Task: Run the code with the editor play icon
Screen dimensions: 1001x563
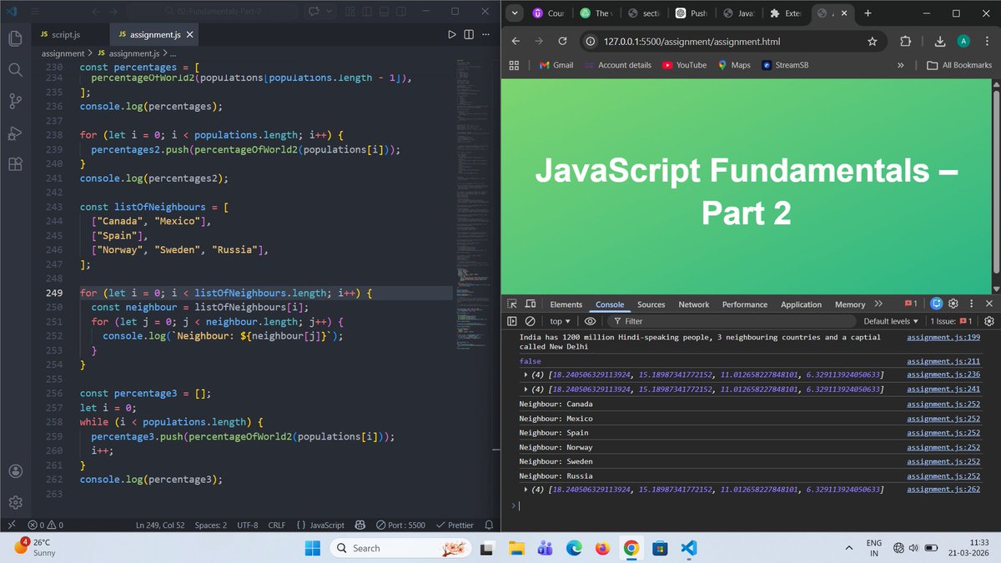Action: pyautogui.click(x=452, y=34)
